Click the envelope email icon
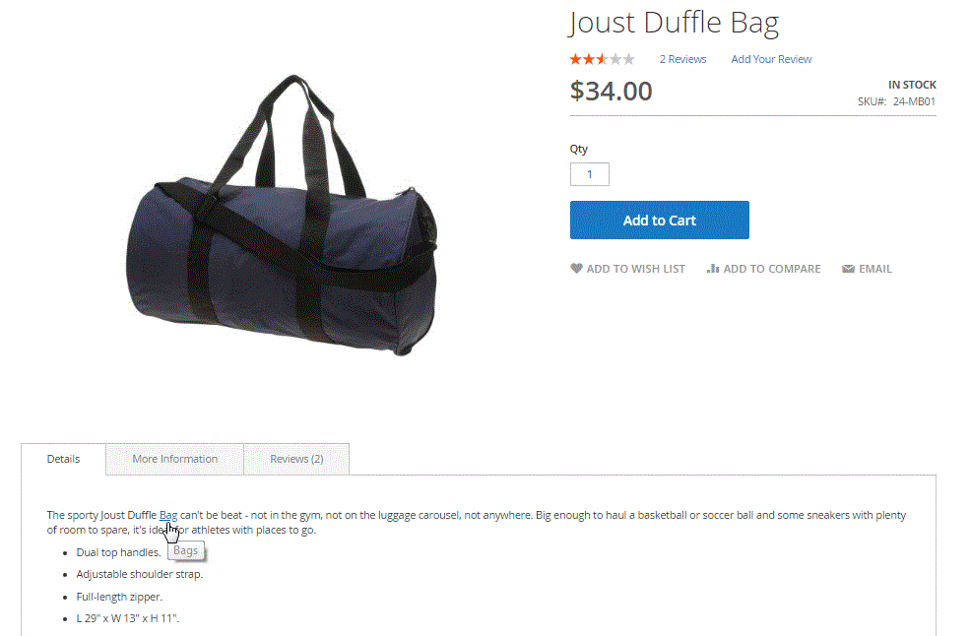The image size is (970, 636). point(848,269)
